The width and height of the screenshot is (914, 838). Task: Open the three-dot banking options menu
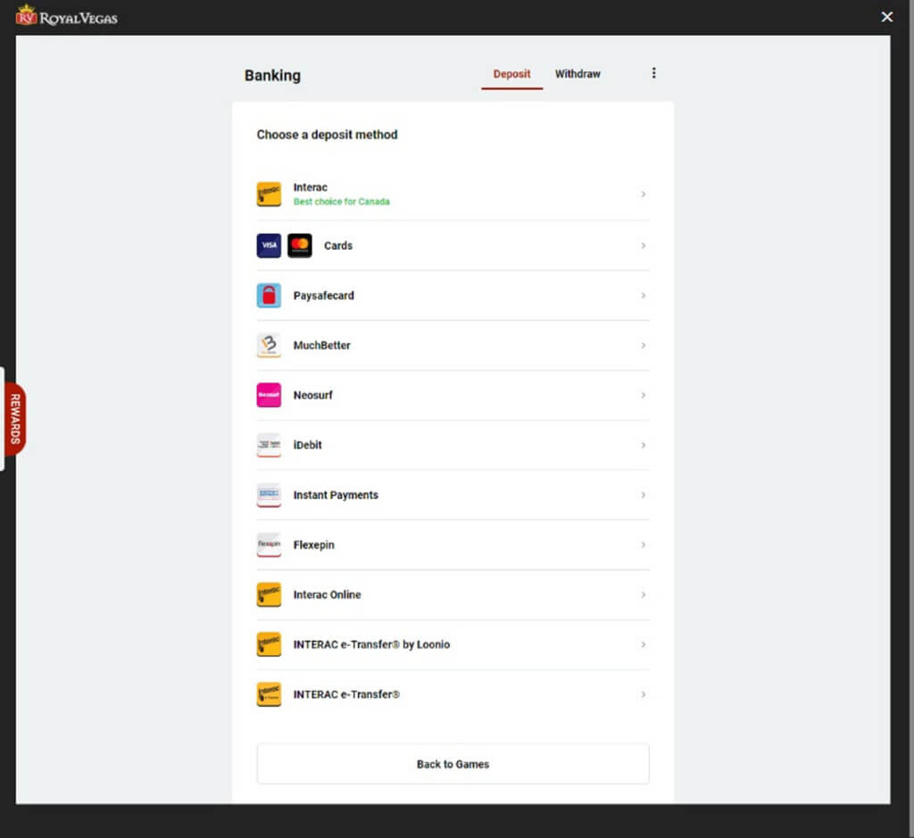[653, 73]
